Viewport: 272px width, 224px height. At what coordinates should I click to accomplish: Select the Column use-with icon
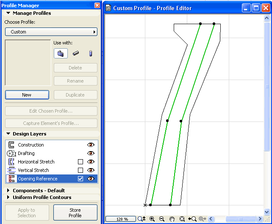pyautogui.click(x=90, y=53)
